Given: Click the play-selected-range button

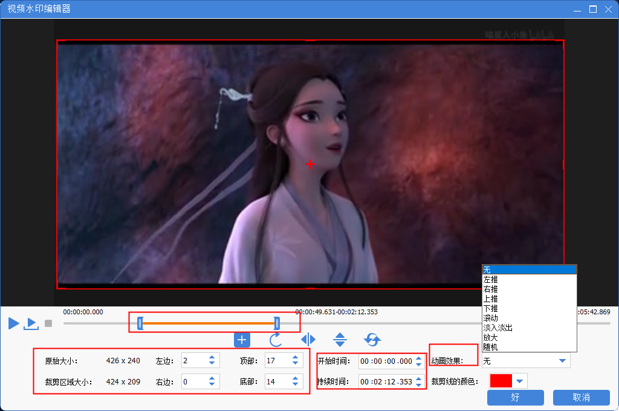Looking at the screenshot, I should point(31,323).
